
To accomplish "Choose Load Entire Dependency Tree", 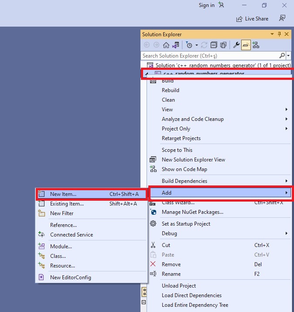I will click(x=220, y=305).
